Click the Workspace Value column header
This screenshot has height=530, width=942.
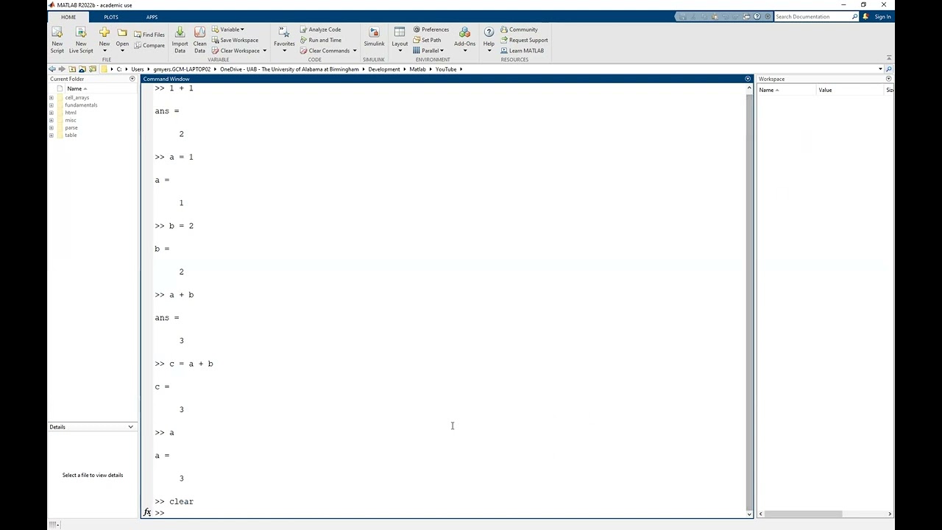pyautogui.click(x=850, y=90)
